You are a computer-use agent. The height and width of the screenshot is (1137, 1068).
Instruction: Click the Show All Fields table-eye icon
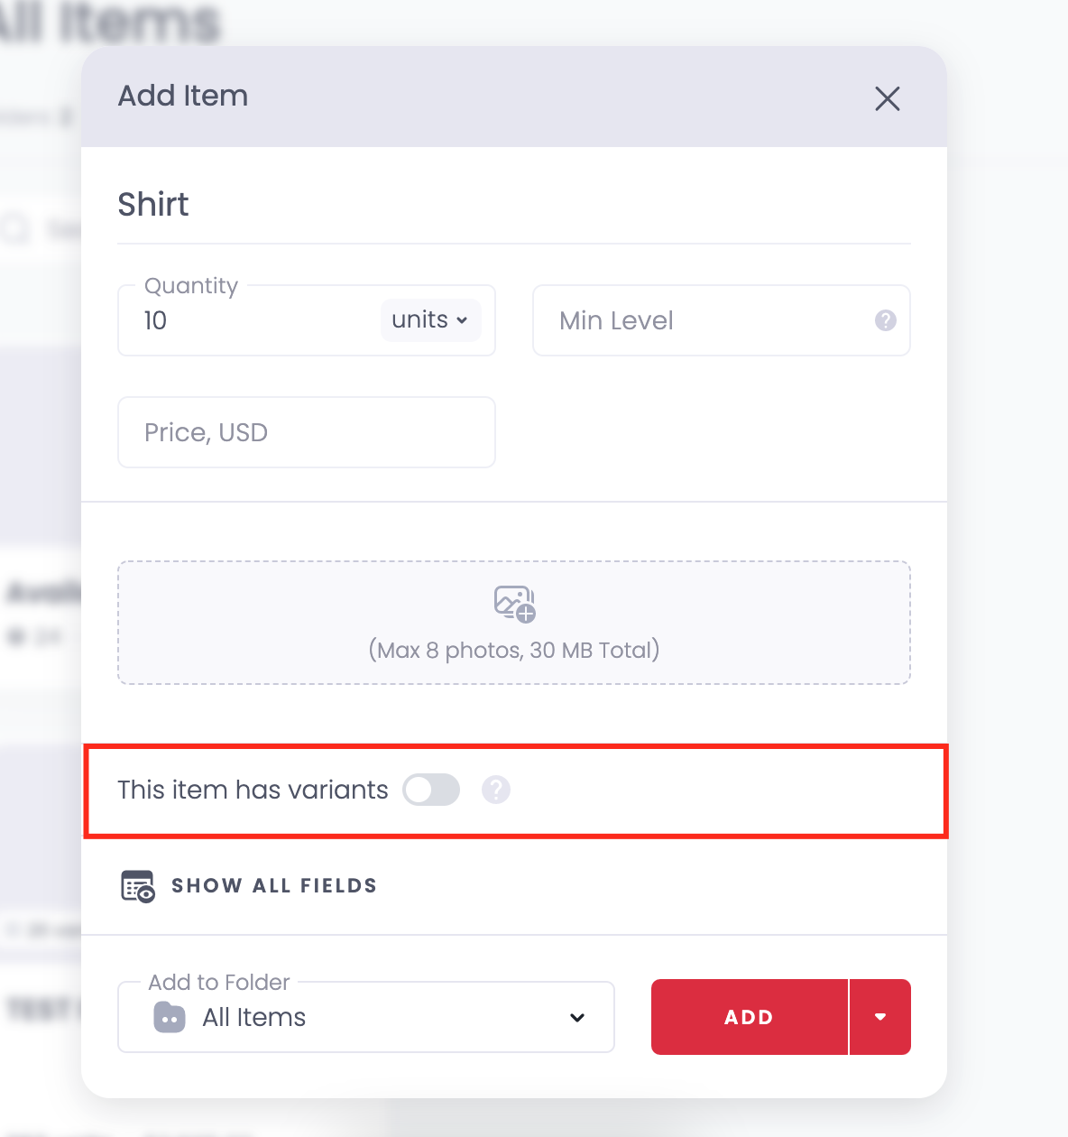click(x=138, y=886)
